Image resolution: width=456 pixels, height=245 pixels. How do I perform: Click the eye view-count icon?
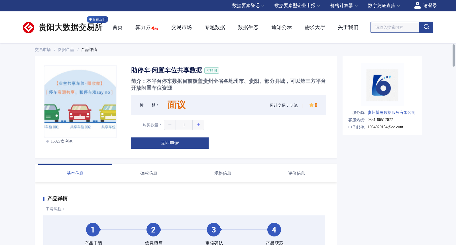(x=48, y=141)
